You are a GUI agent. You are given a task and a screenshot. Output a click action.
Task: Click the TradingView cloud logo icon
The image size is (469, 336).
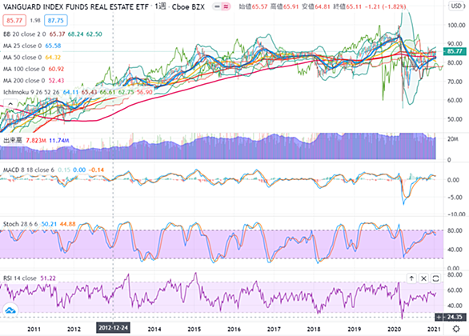[10, 310]
